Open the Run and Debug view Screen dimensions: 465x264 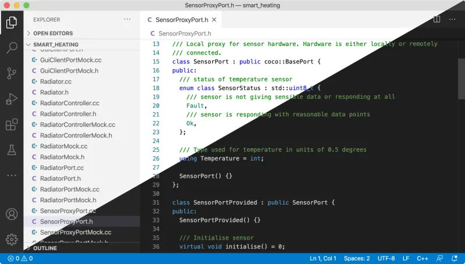point(12,99)
